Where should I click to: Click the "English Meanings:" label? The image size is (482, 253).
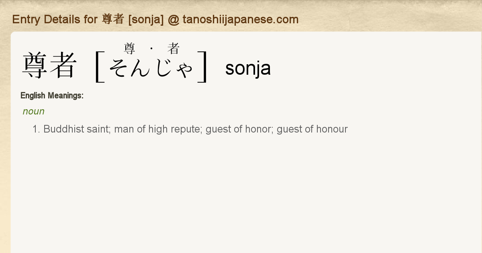52,96
